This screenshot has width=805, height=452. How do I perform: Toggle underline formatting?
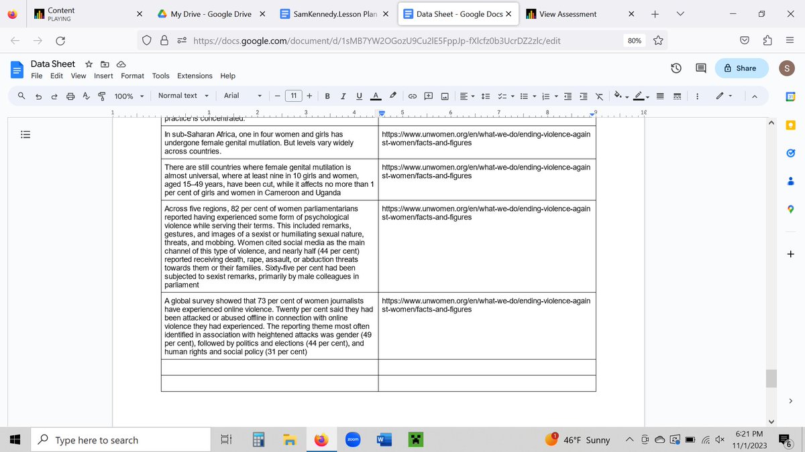pos(359,96)
